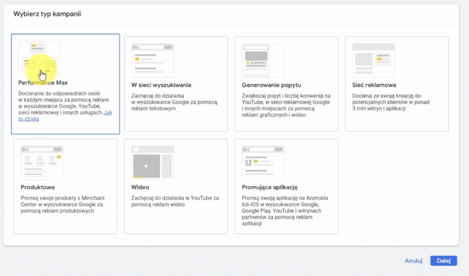Click the Produktowa shopping campaign illustration
The height and width of the screenshot is (276, 469).
tap(42, 163)
